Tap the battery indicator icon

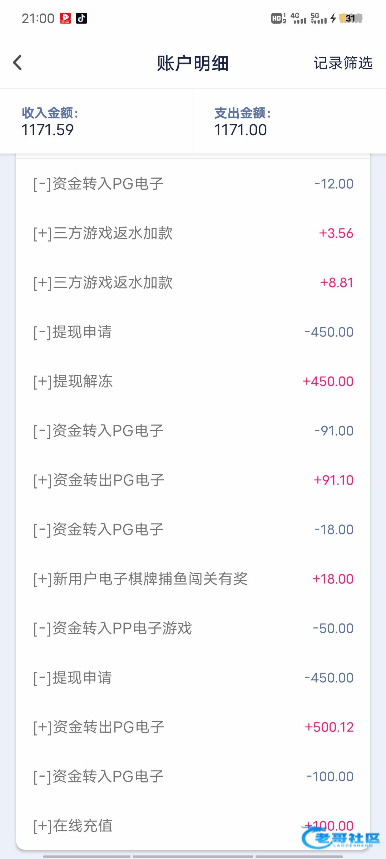351,18
